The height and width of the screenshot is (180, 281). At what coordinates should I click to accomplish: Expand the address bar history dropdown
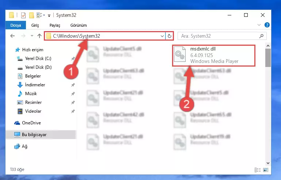(162, 36)
